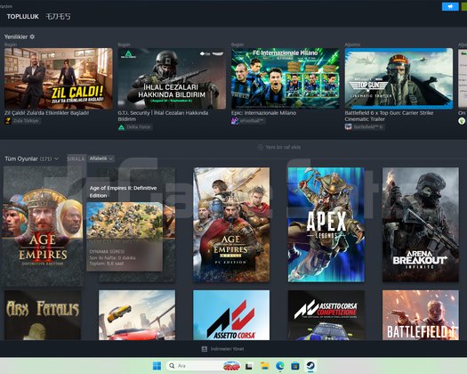Image resolution: width=467 pixels, height=374 pixels.
Task: Click the Delta Force label
Action: coord(139,127)
